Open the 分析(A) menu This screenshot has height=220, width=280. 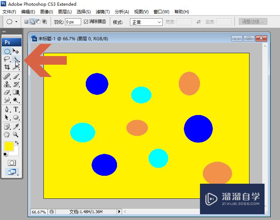tap(122, 12)
